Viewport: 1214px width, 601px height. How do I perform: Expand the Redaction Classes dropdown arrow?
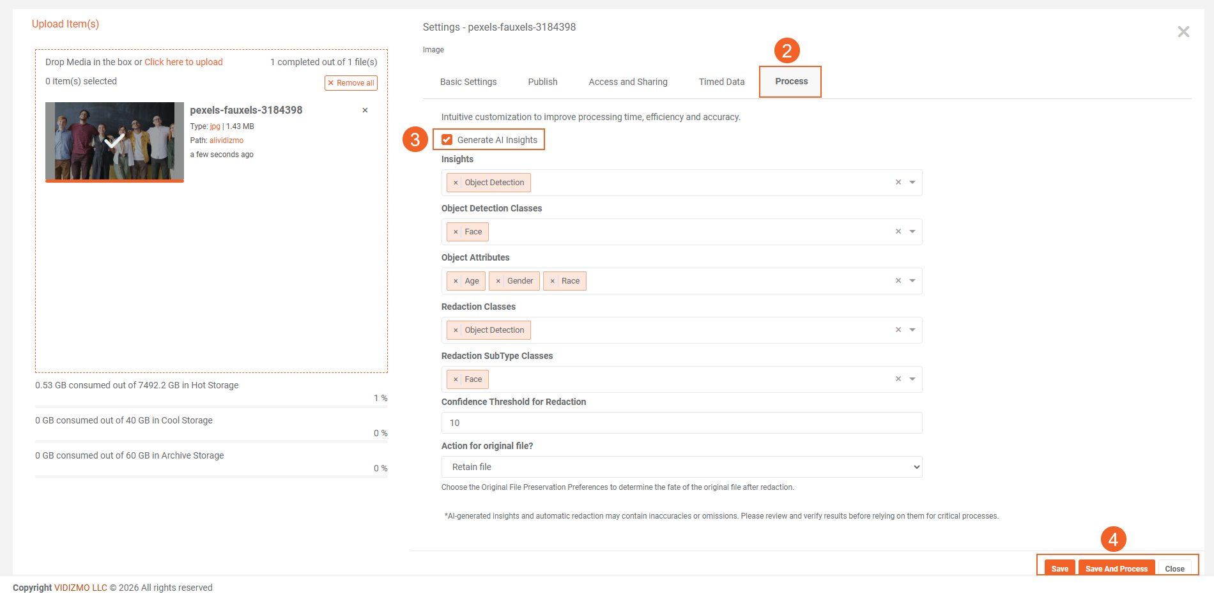pyautogui.click(x=912, y=330)
